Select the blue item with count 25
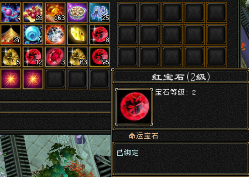Screen dimensions: 249x177 pyautogui.click(x=99, y=12)
